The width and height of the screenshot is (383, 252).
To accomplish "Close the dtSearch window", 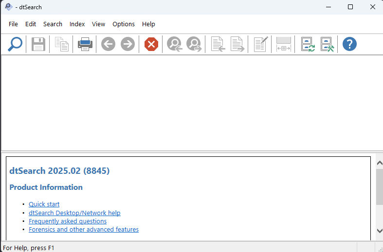I will pyautogui.click(x=372, y=7).
